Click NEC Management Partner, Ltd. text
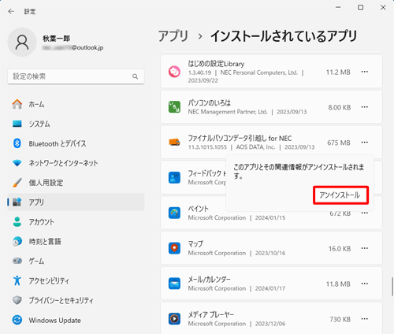Image resolution: width=394 pixels, height=334 pixels. point(228,112)
